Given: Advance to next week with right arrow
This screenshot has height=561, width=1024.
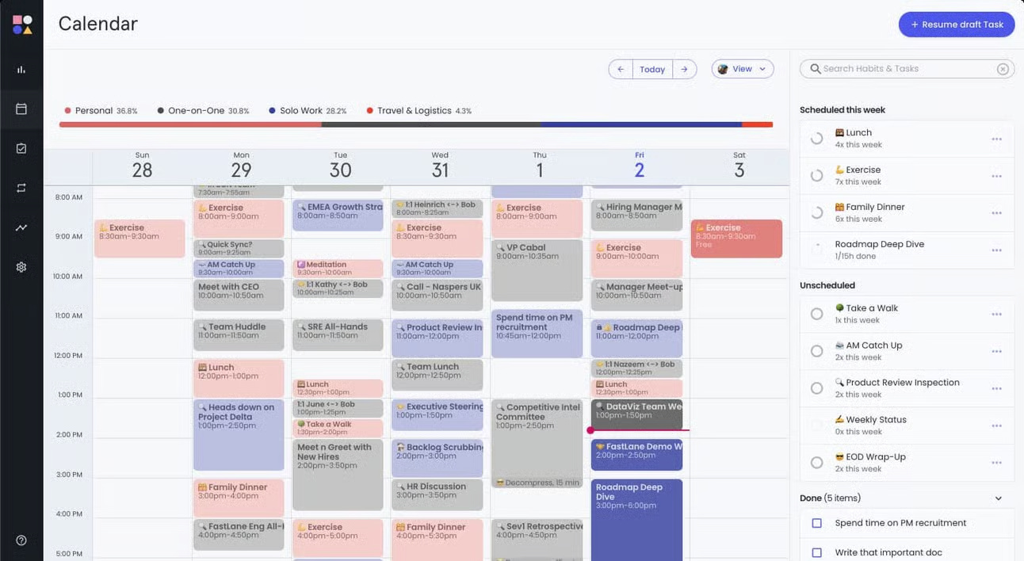Looking at the screenshot, I should coord(685,69).
